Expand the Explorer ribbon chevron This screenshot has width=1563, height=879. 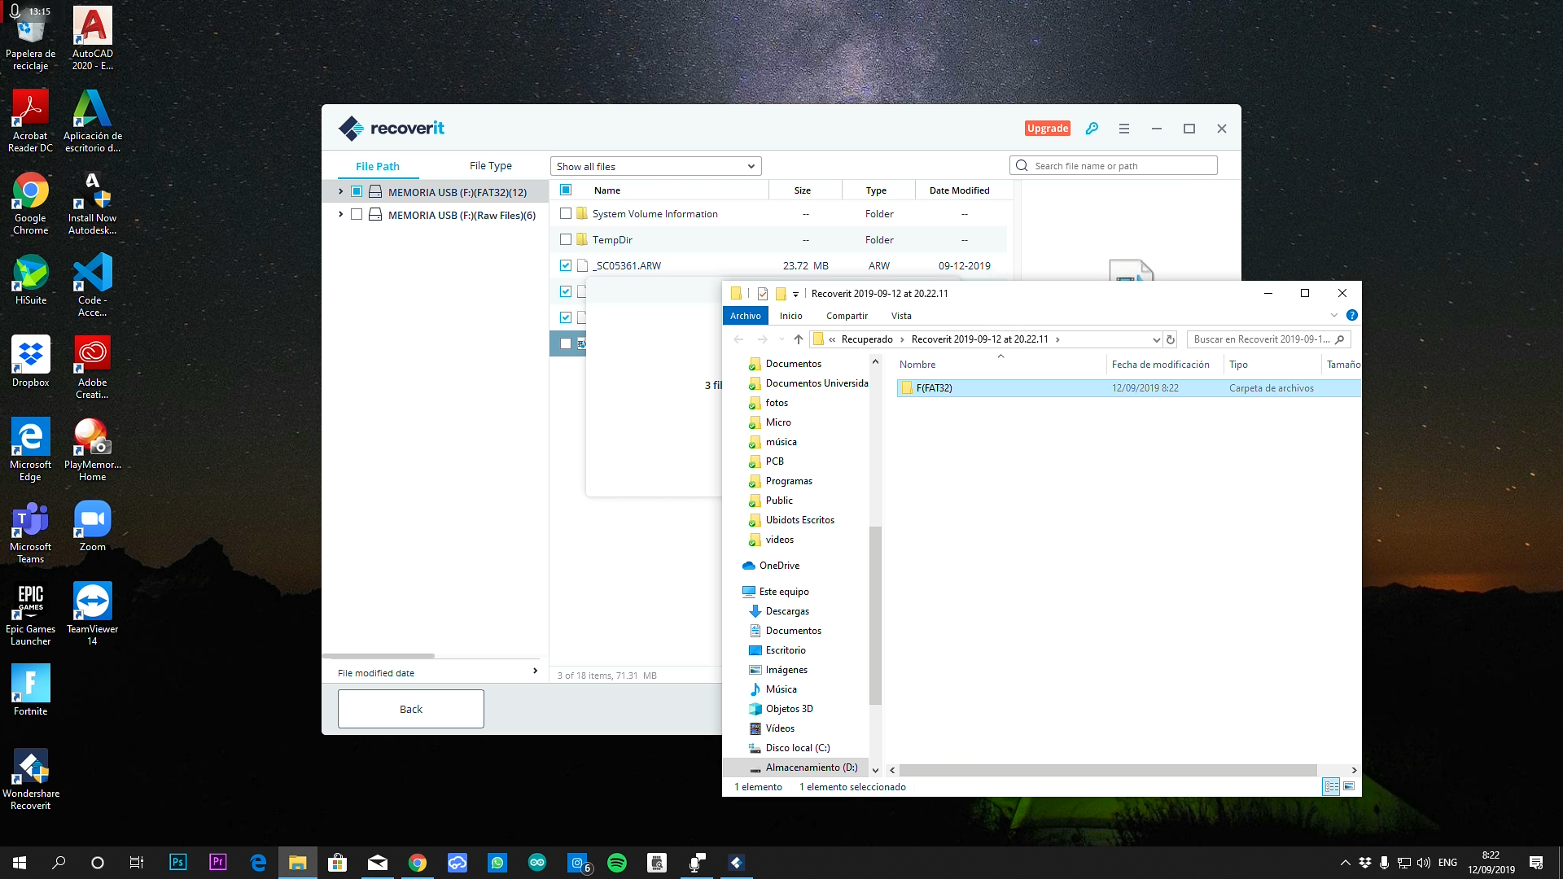[1333, 316]
